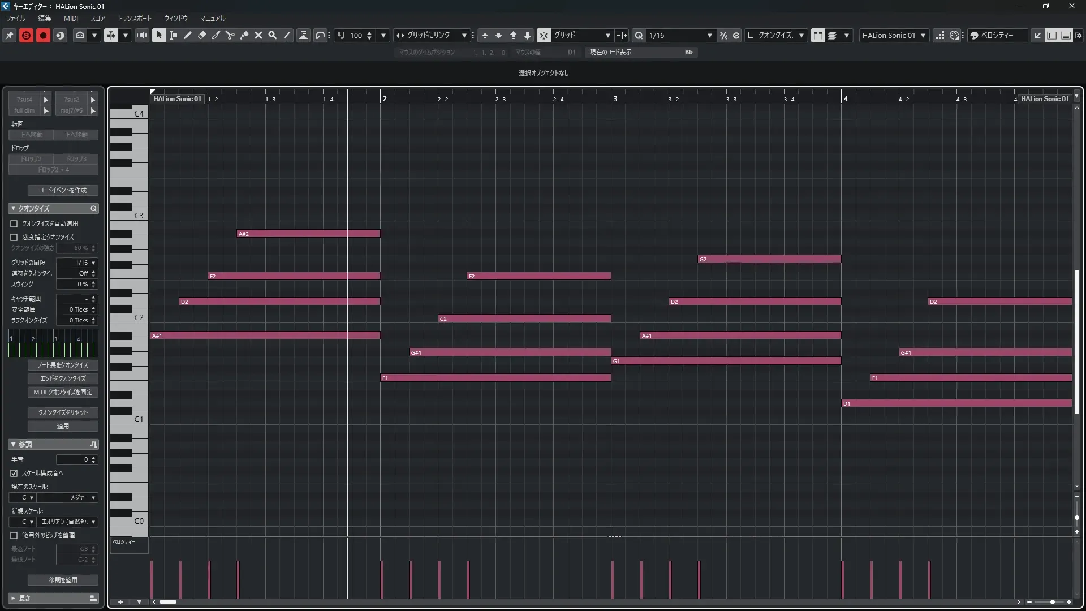The image size is (1086, 611).
Task: Select the Draw pencil tool
Action: tap(188, 35)
